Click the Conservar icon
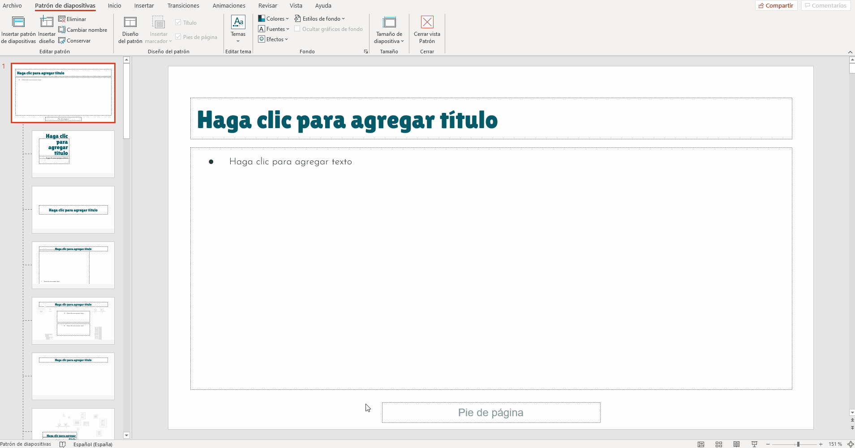Image resolution: width=855 pixels, height=448 pixels. pyautogui.click(x=62, y=40)
